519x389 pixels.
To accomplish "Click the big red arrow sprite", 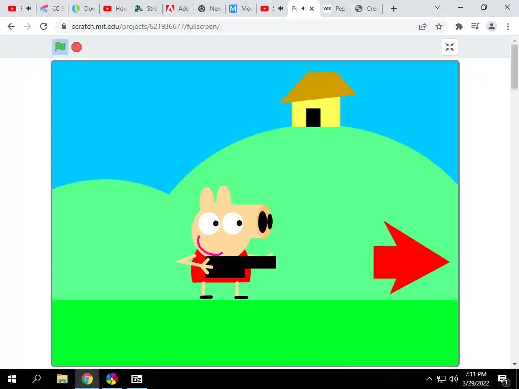I will coord(411,258).
